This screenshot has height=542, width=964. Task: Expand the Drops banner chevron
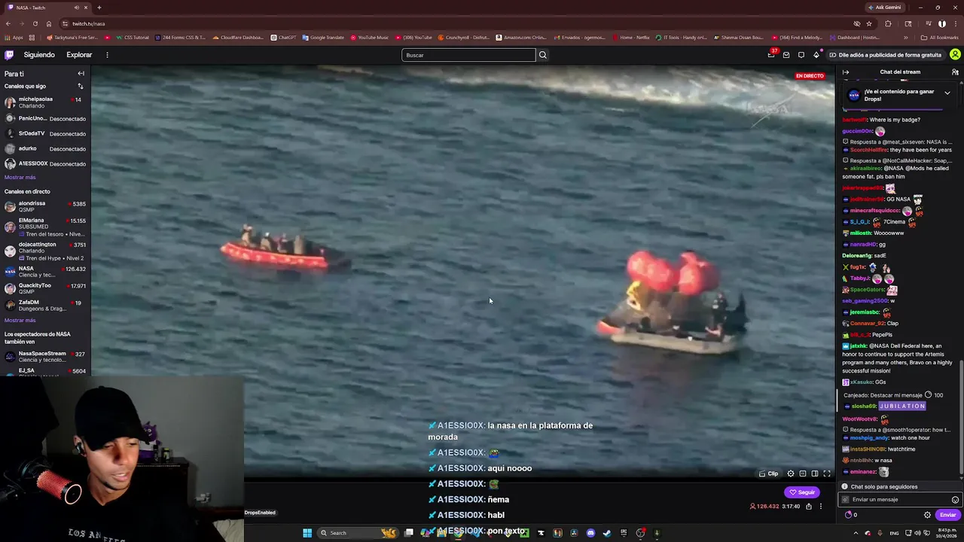[x=947, y=93]
